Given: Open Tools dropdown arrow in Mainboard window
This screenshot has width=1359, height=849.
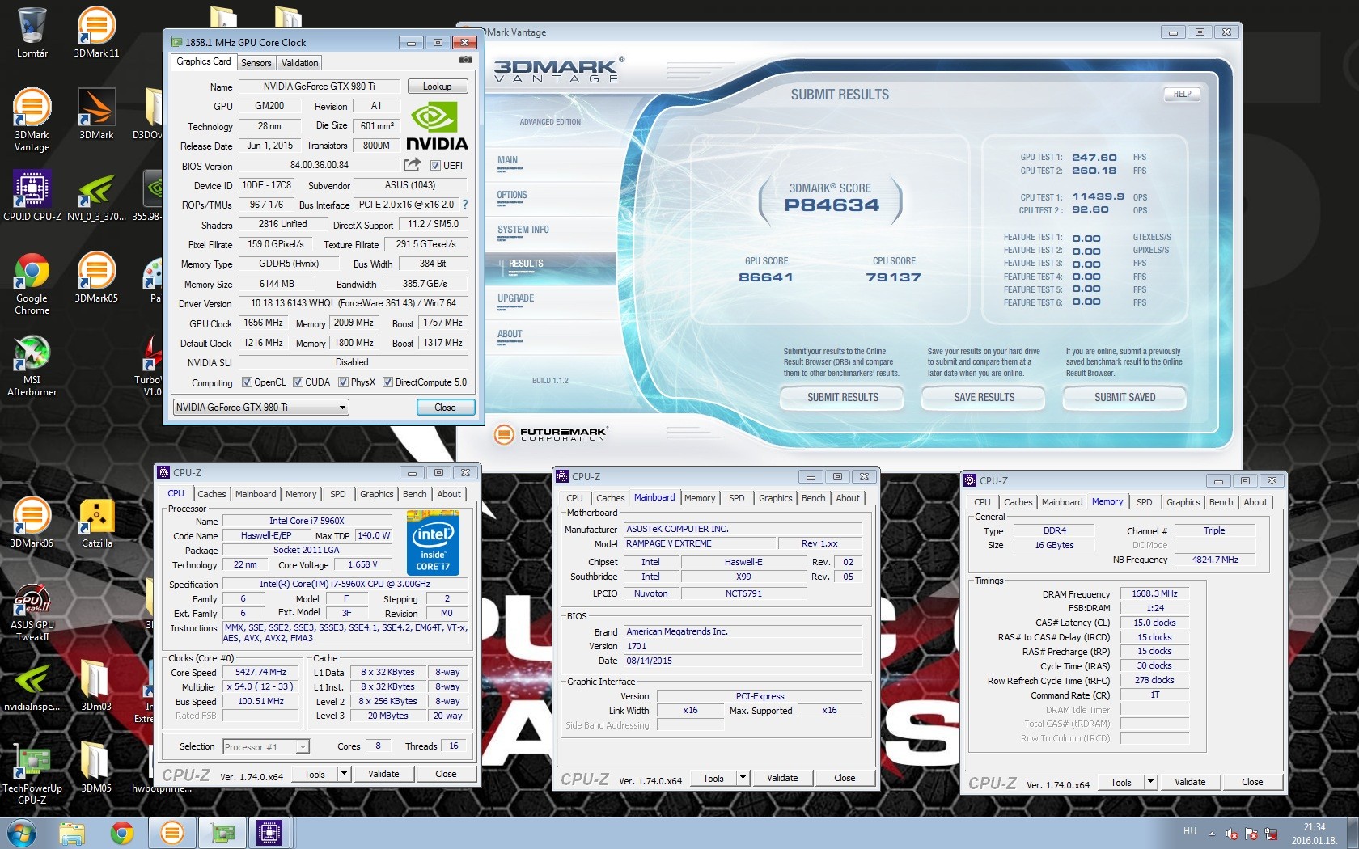Looking at the screenshot, I should (x=743, y=779).
